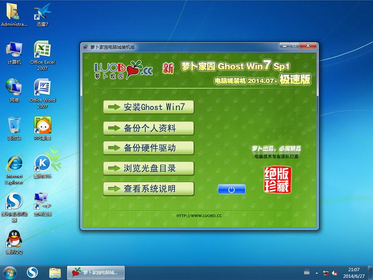The image size is (373, 280).
Task: Launch Internet Explorer from desktop
Action: click(15, 170)
